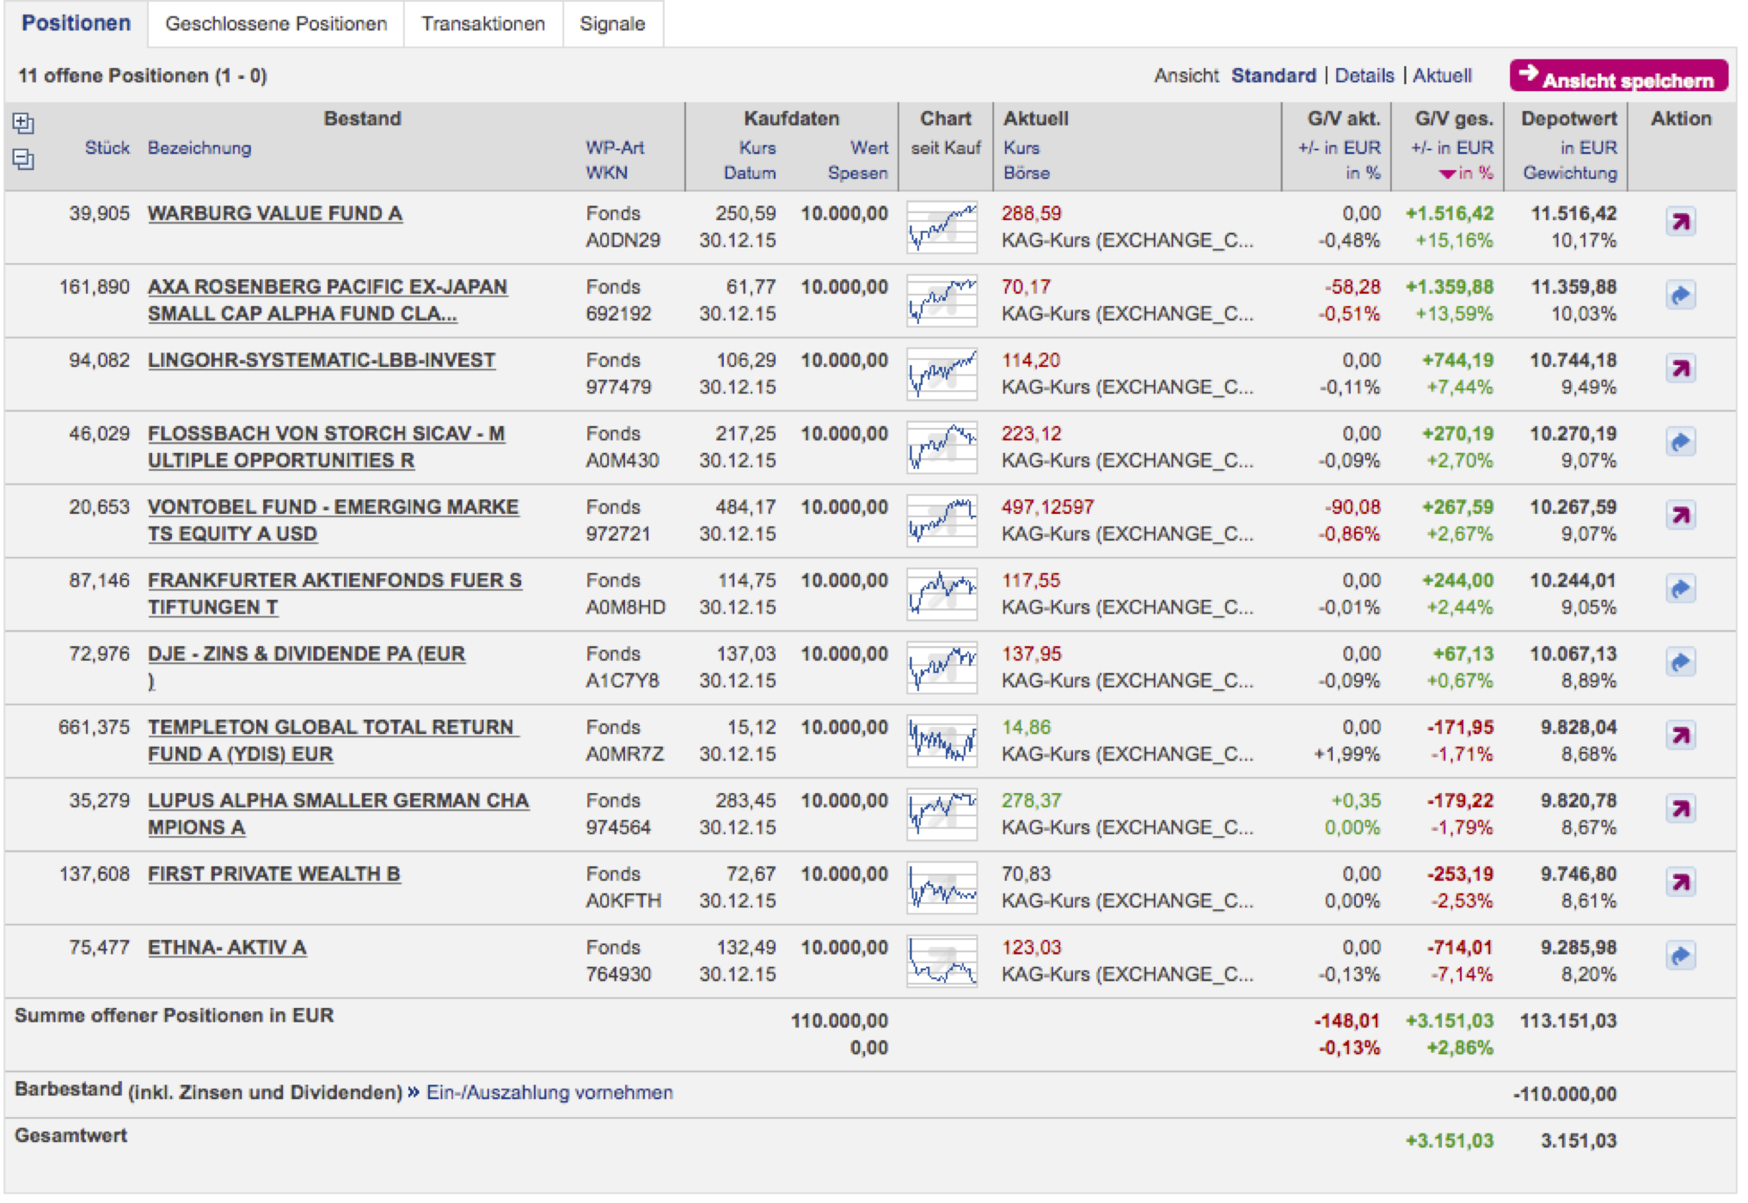Switch to the Geschlossene Positionen tab
1748x1203 pixels.
pyautogui.click(x=276, y=24)
